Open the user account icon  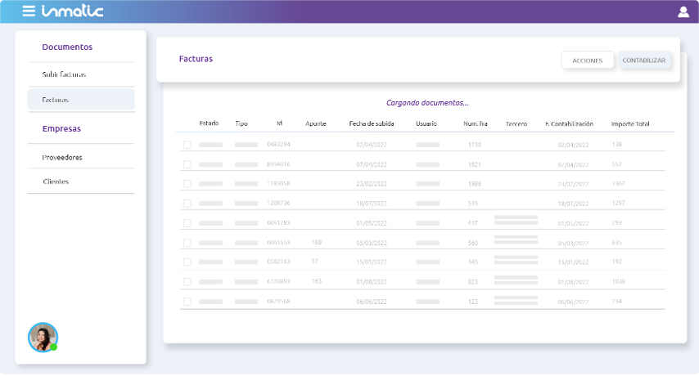point(683,11)
